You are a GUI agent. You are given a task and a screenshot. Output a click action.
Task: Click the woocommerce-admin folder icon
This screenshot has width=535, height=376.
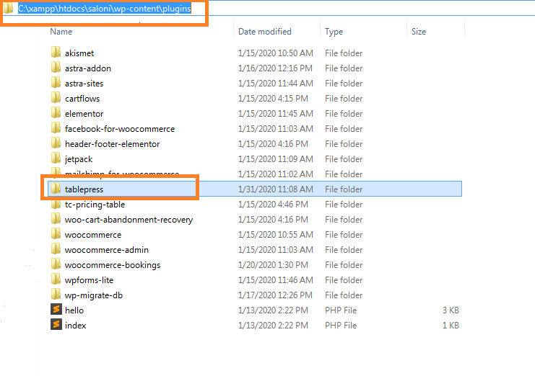pyautogui.click(x=56, y=249)
